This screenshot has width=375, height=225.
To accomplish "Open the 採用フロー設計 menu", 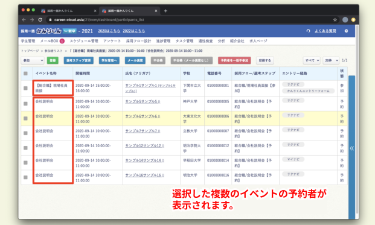I will (x=138, y=41).
